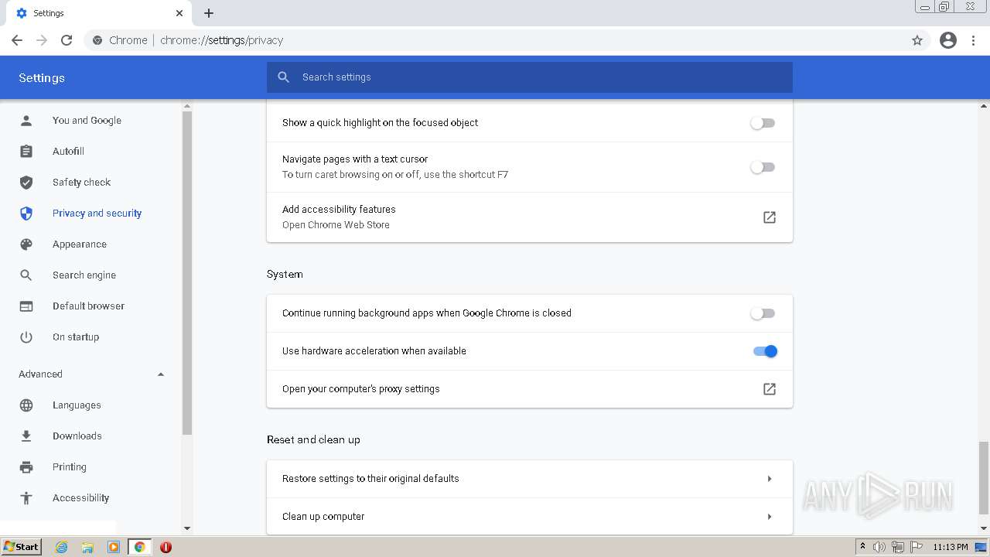This screenshot has height=557, width=990.
Task: Show hidden system tray icons arrow
Action: pos(862,547)
